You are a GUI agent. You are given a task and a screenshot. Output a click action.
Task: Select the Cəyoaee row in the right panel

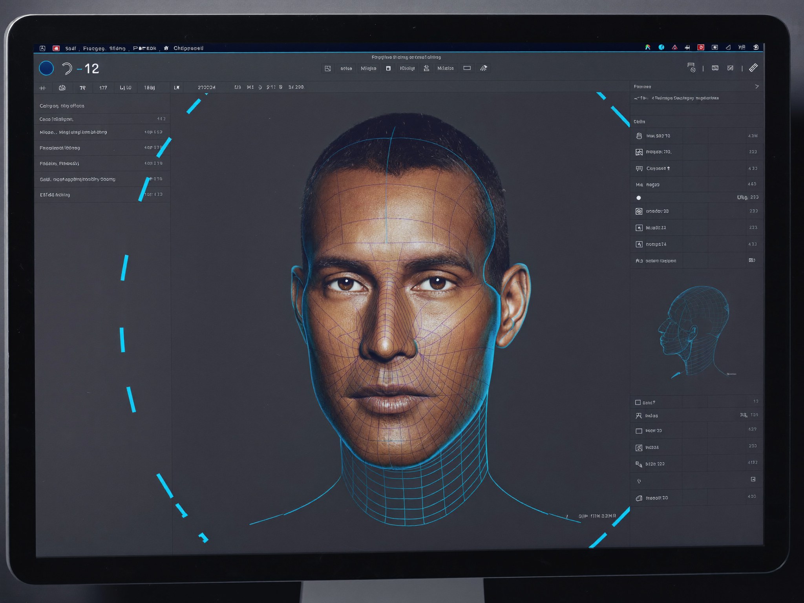697,168
